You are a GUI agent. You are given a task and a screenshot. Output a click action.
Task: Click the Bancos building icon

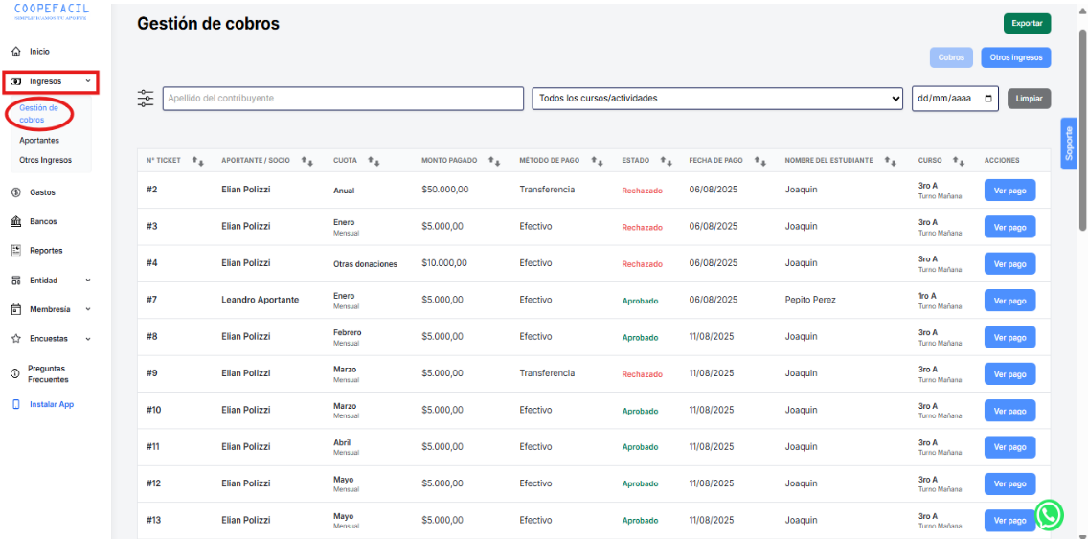(15, 221)
